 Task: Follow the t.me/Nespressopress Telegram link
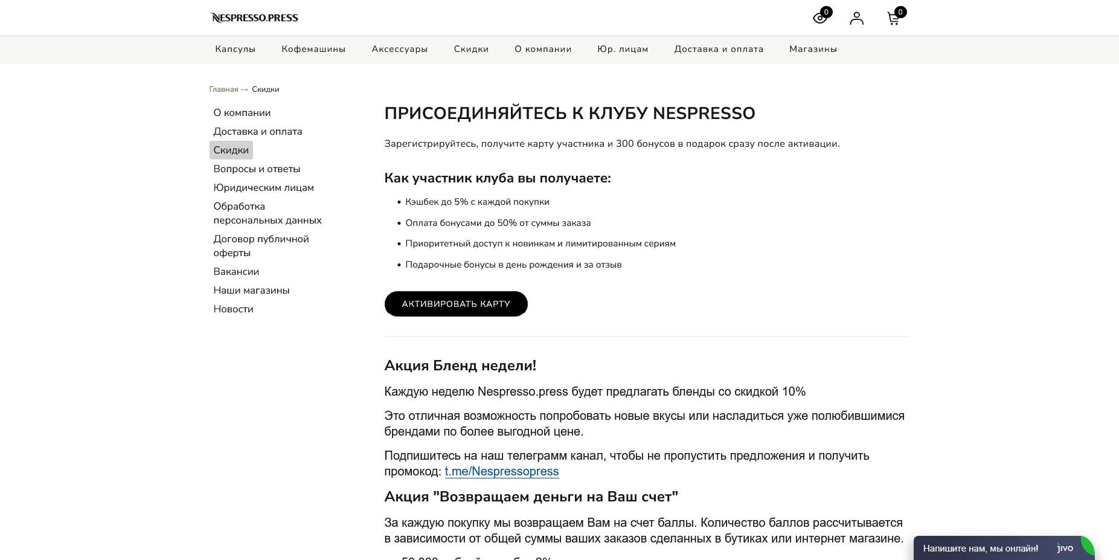click(x=502, y=471)
